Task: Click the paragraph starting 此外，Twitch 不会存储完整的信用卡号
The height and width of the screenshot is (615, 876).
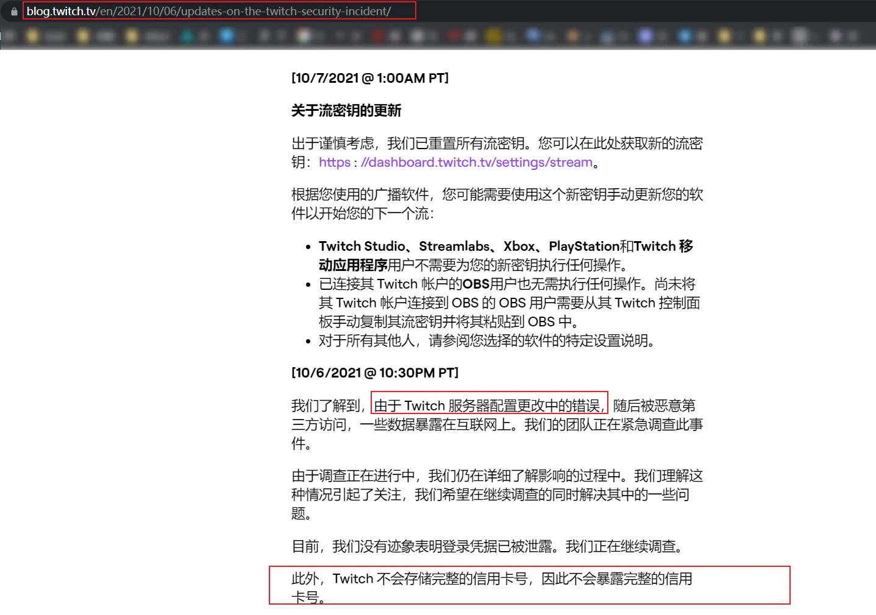Action: (492, 588)
